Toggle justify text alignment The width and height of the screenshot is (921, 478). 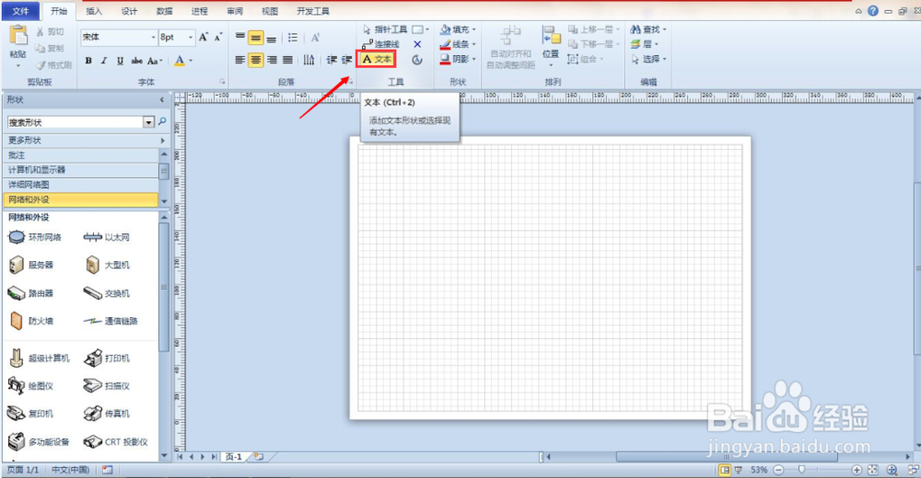(x=287, y=60)
